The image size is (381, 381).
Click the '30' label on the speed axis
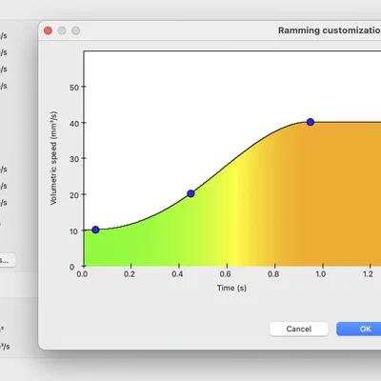[x=74, y=159]
